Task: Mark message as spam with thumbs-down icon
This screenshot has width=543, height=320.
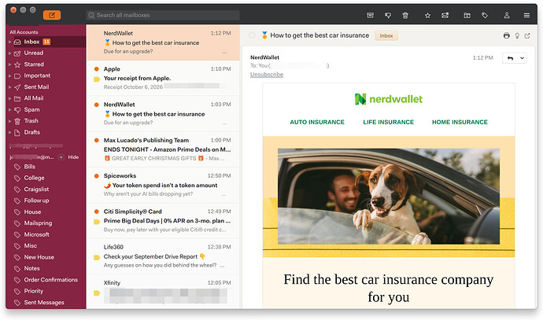Action: (x=388, y=15)
